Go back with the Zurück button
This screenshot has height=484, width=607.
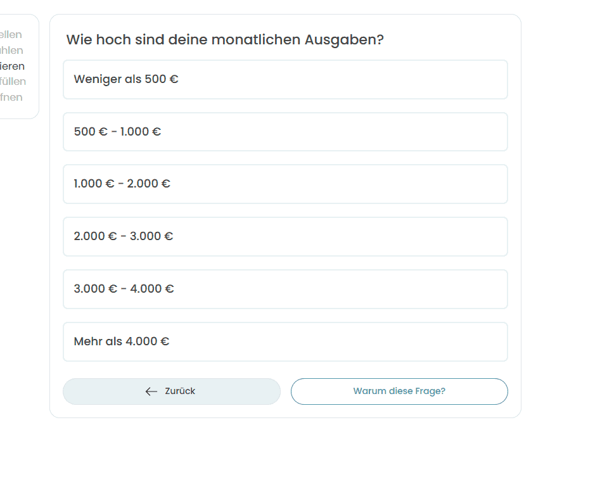[x=171, y=392]
